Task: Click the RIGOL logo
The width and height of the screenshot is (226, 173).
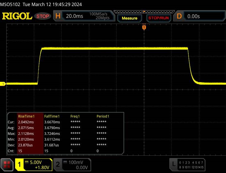Action: coord(17,16)
